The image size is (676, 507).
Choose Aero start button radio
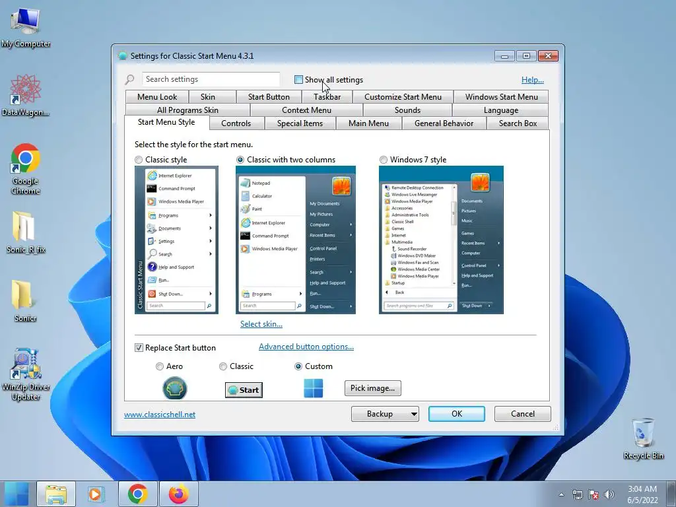[x=160, y=366]
